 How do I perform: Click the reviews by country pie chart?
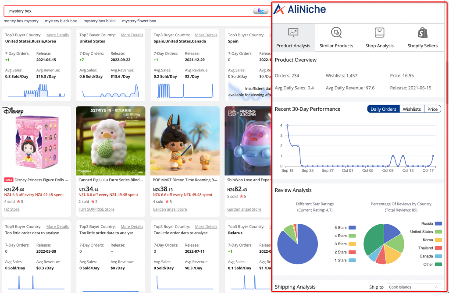click(384, 244)
